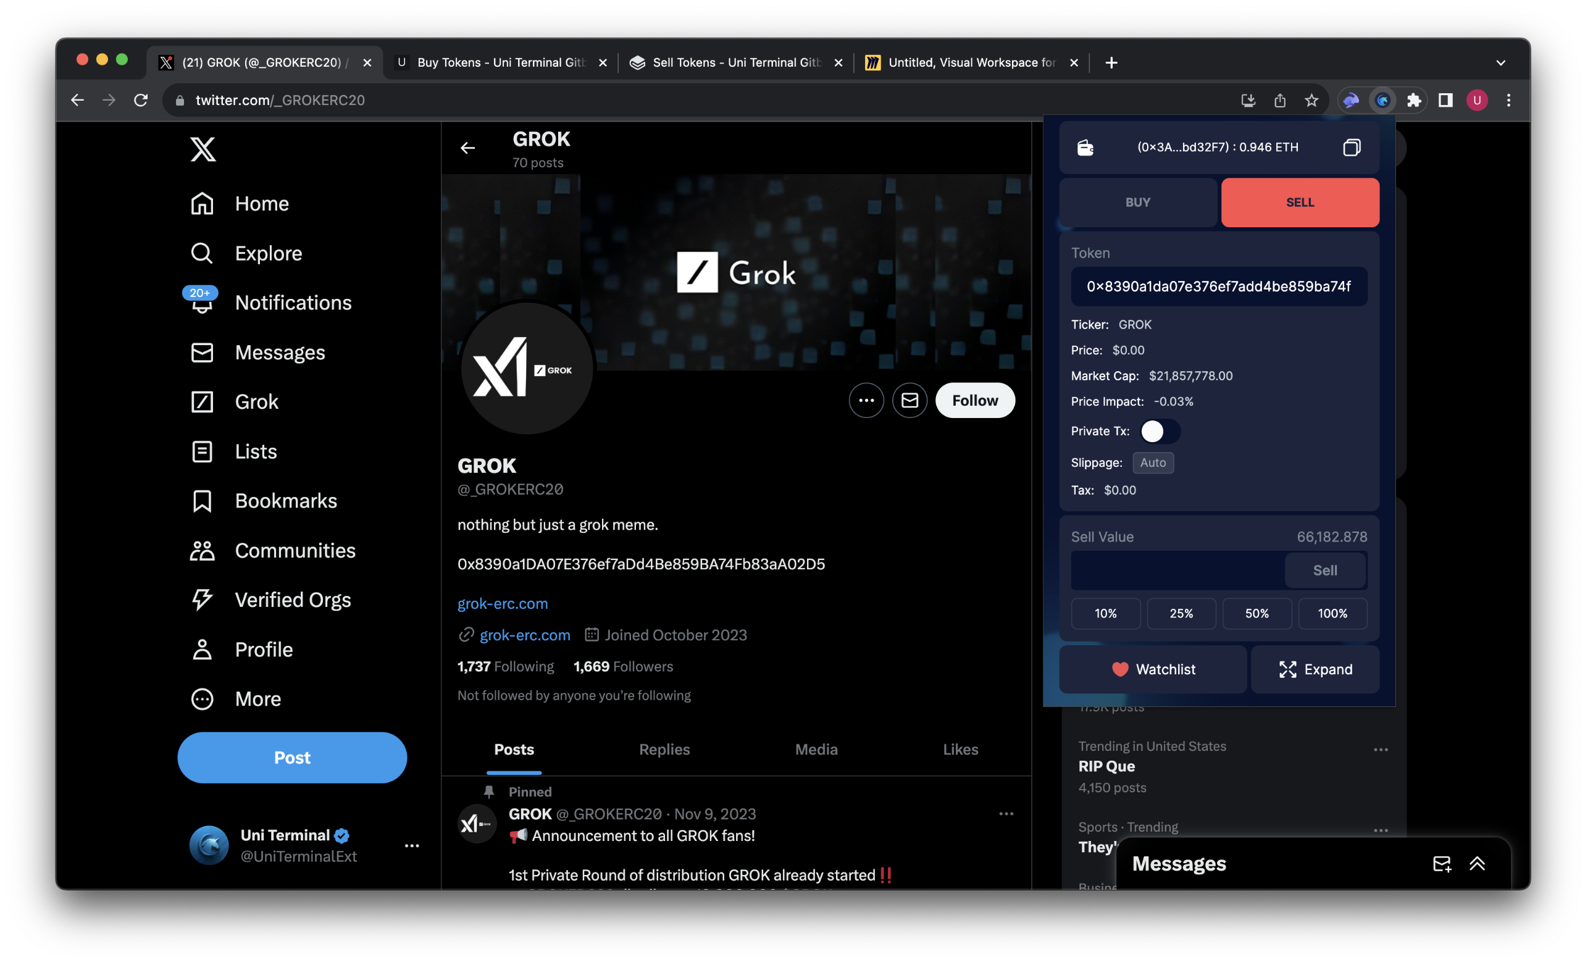This screenshot has width=1585, height=962.
Task: Toggle the Private Tx switch
Action: 1159,431
